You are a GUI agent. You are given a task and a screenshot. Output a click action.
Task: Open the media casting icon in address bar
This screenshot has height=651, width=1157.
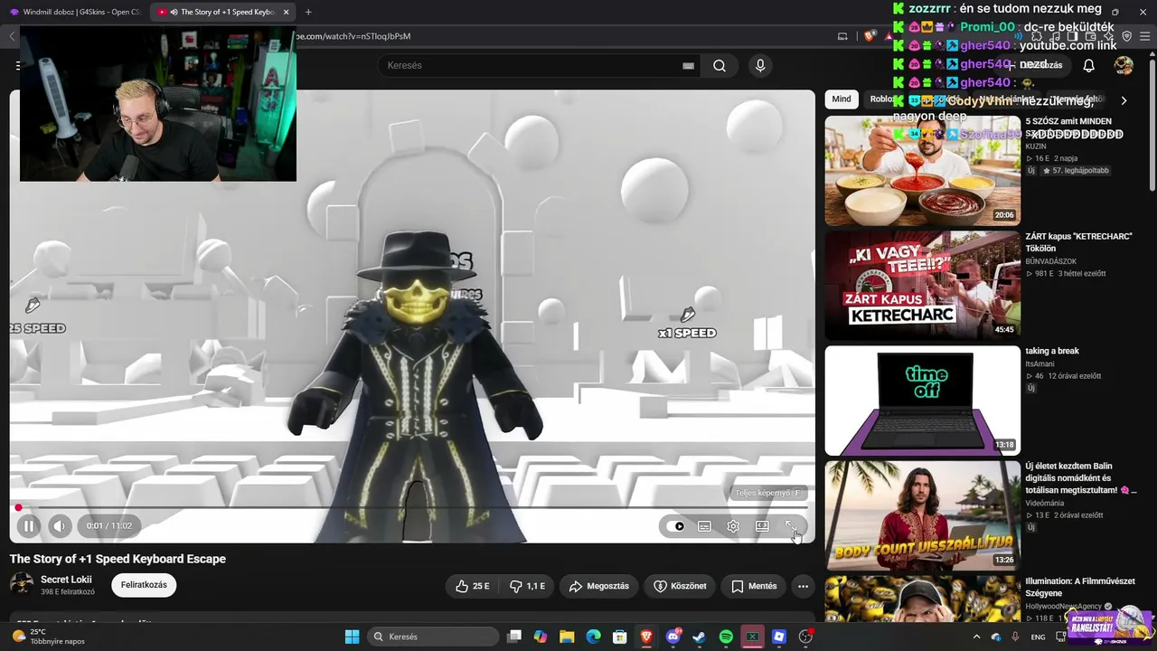pos(842,36)
